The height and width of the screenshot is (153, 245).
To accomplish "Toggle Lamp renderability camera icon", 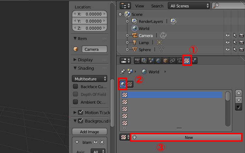I will [241, 42].
